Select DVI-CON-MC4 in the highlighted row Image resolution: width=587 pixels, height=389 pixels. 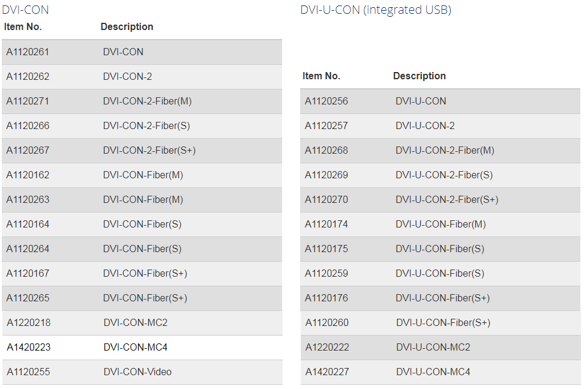click(136, 347)
